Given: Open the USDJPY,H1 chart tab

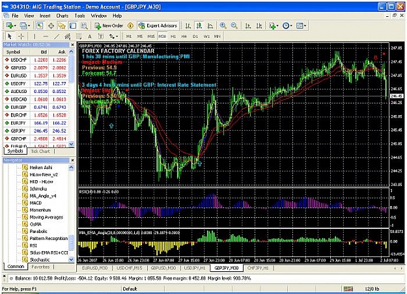Looking at the screenshot, I should [195, 268].
